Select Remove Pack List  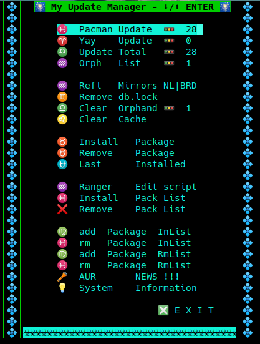[122, 209]
